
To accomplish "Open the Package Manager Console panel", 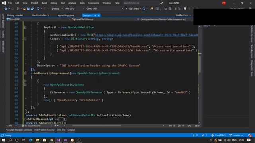I will point(19,130).
